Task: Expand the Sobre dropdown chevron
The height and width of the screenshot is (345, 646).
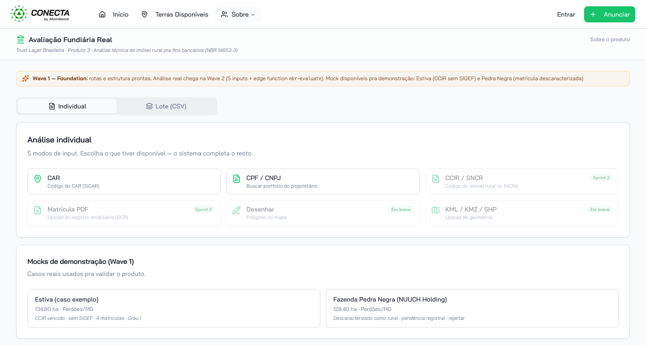Action: (x=253, y=15)
